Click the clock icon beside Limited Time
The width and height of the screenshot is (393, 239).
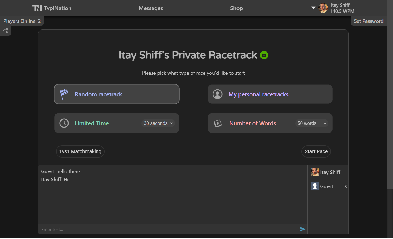click(64, 123)
